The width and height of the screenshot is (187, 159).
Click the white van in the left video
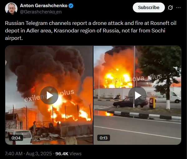click(18, 137)
